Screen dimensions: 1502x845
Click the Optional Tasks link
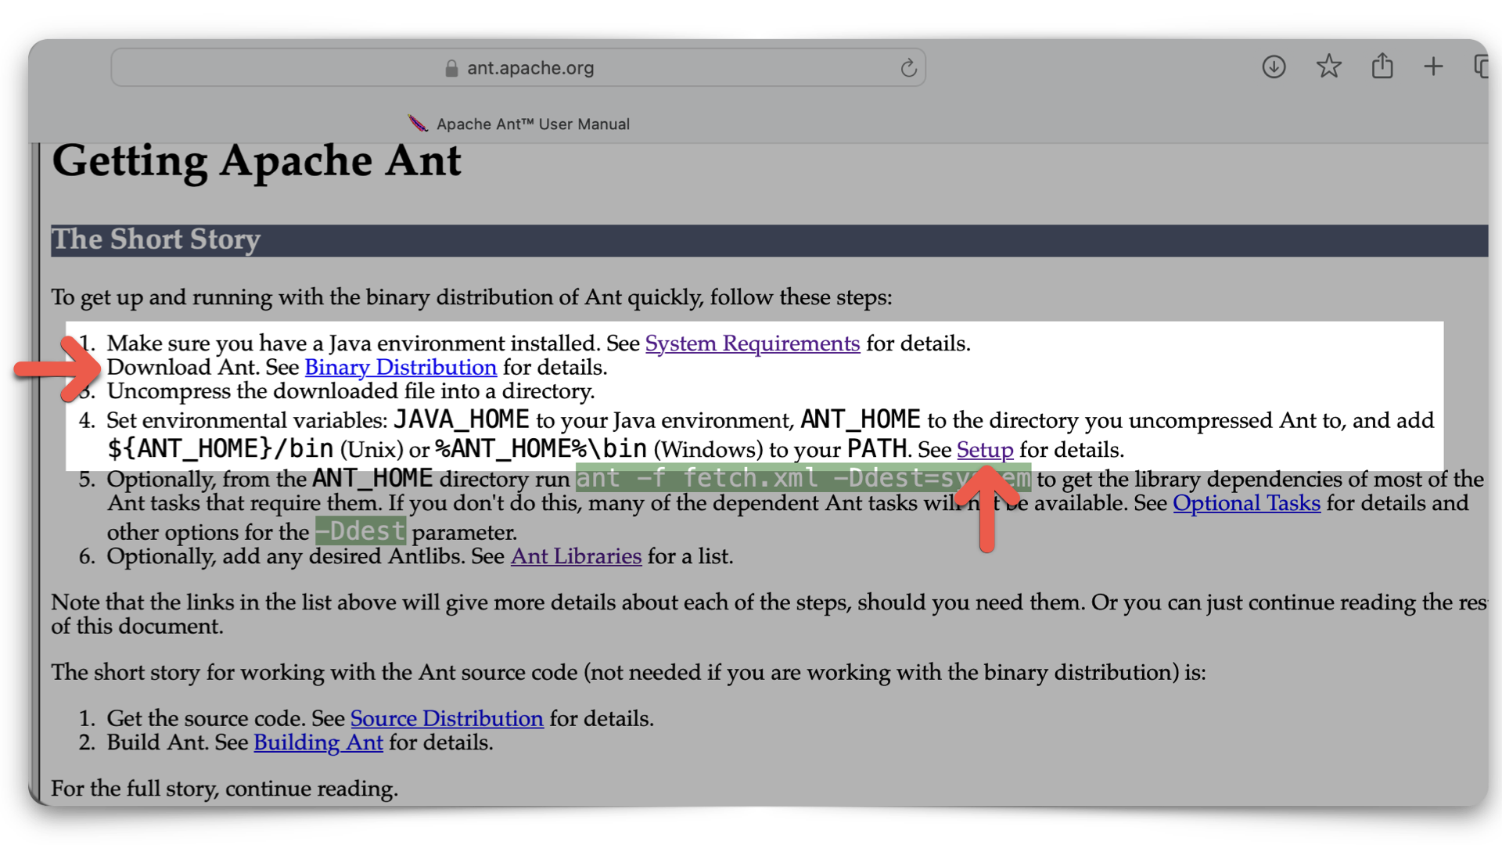coord(1245,504)
